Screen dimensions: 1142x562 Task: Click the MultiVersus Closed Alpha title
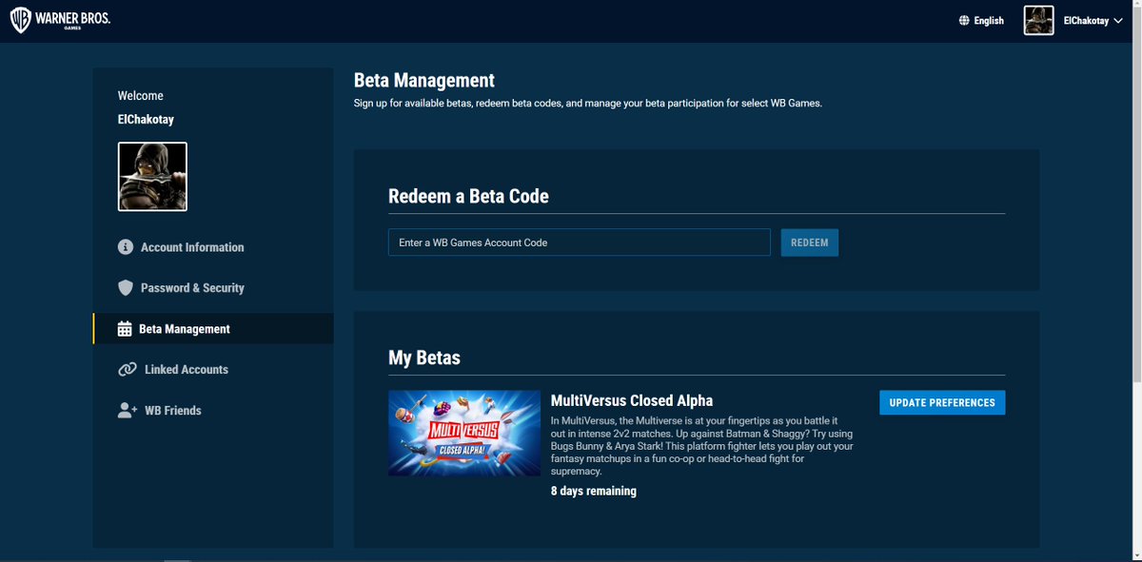632,400
